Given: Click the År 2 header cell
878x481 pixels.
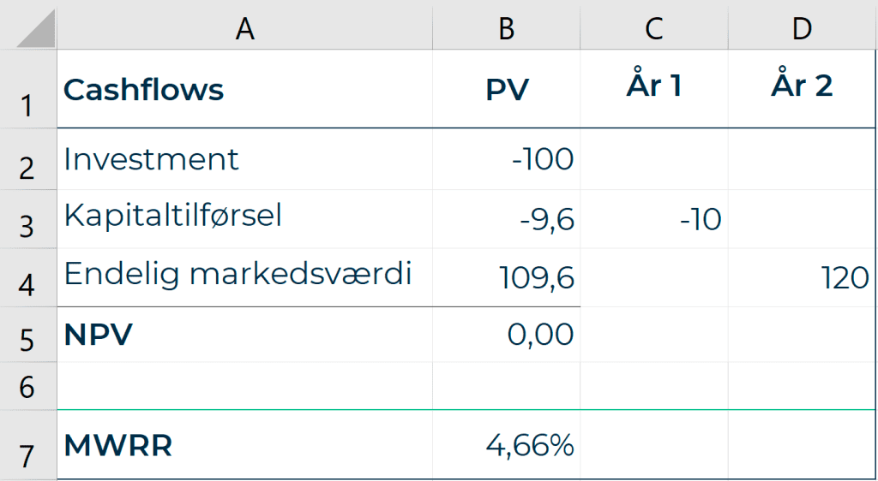Looking at the screenshot, I should tap(803, 89).
